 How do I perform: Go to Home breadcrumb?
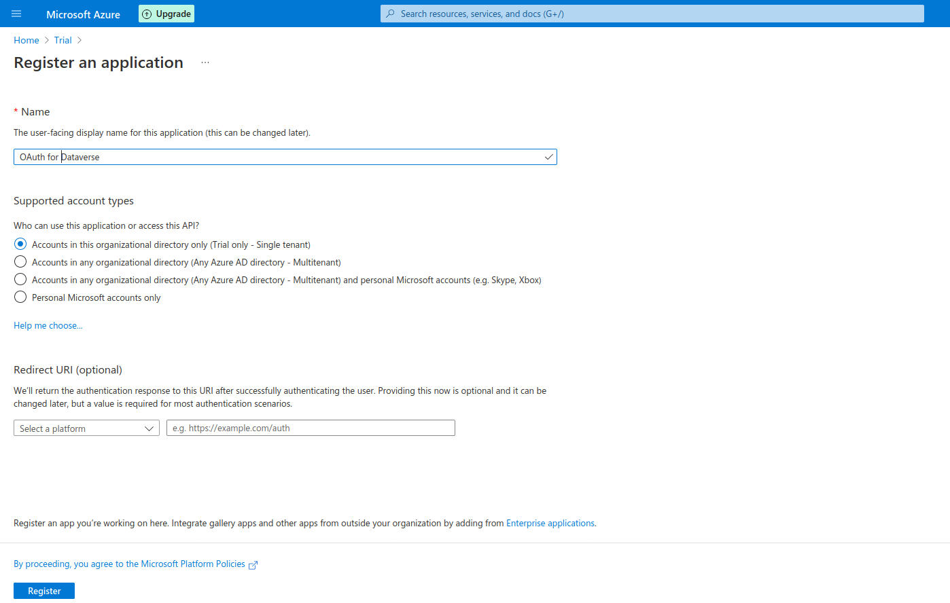click(x=27, y=40)
